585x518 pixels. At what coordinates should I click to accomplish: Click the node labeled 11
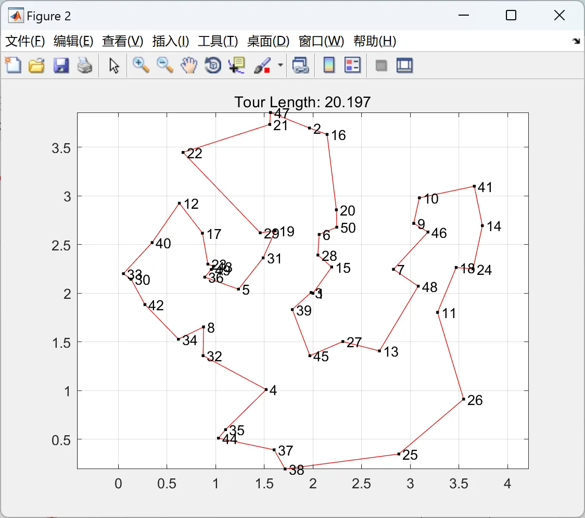click(438, 312)
